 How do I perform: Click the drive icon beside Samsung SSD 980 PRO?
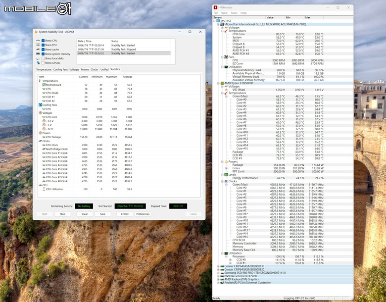point(222,273)
